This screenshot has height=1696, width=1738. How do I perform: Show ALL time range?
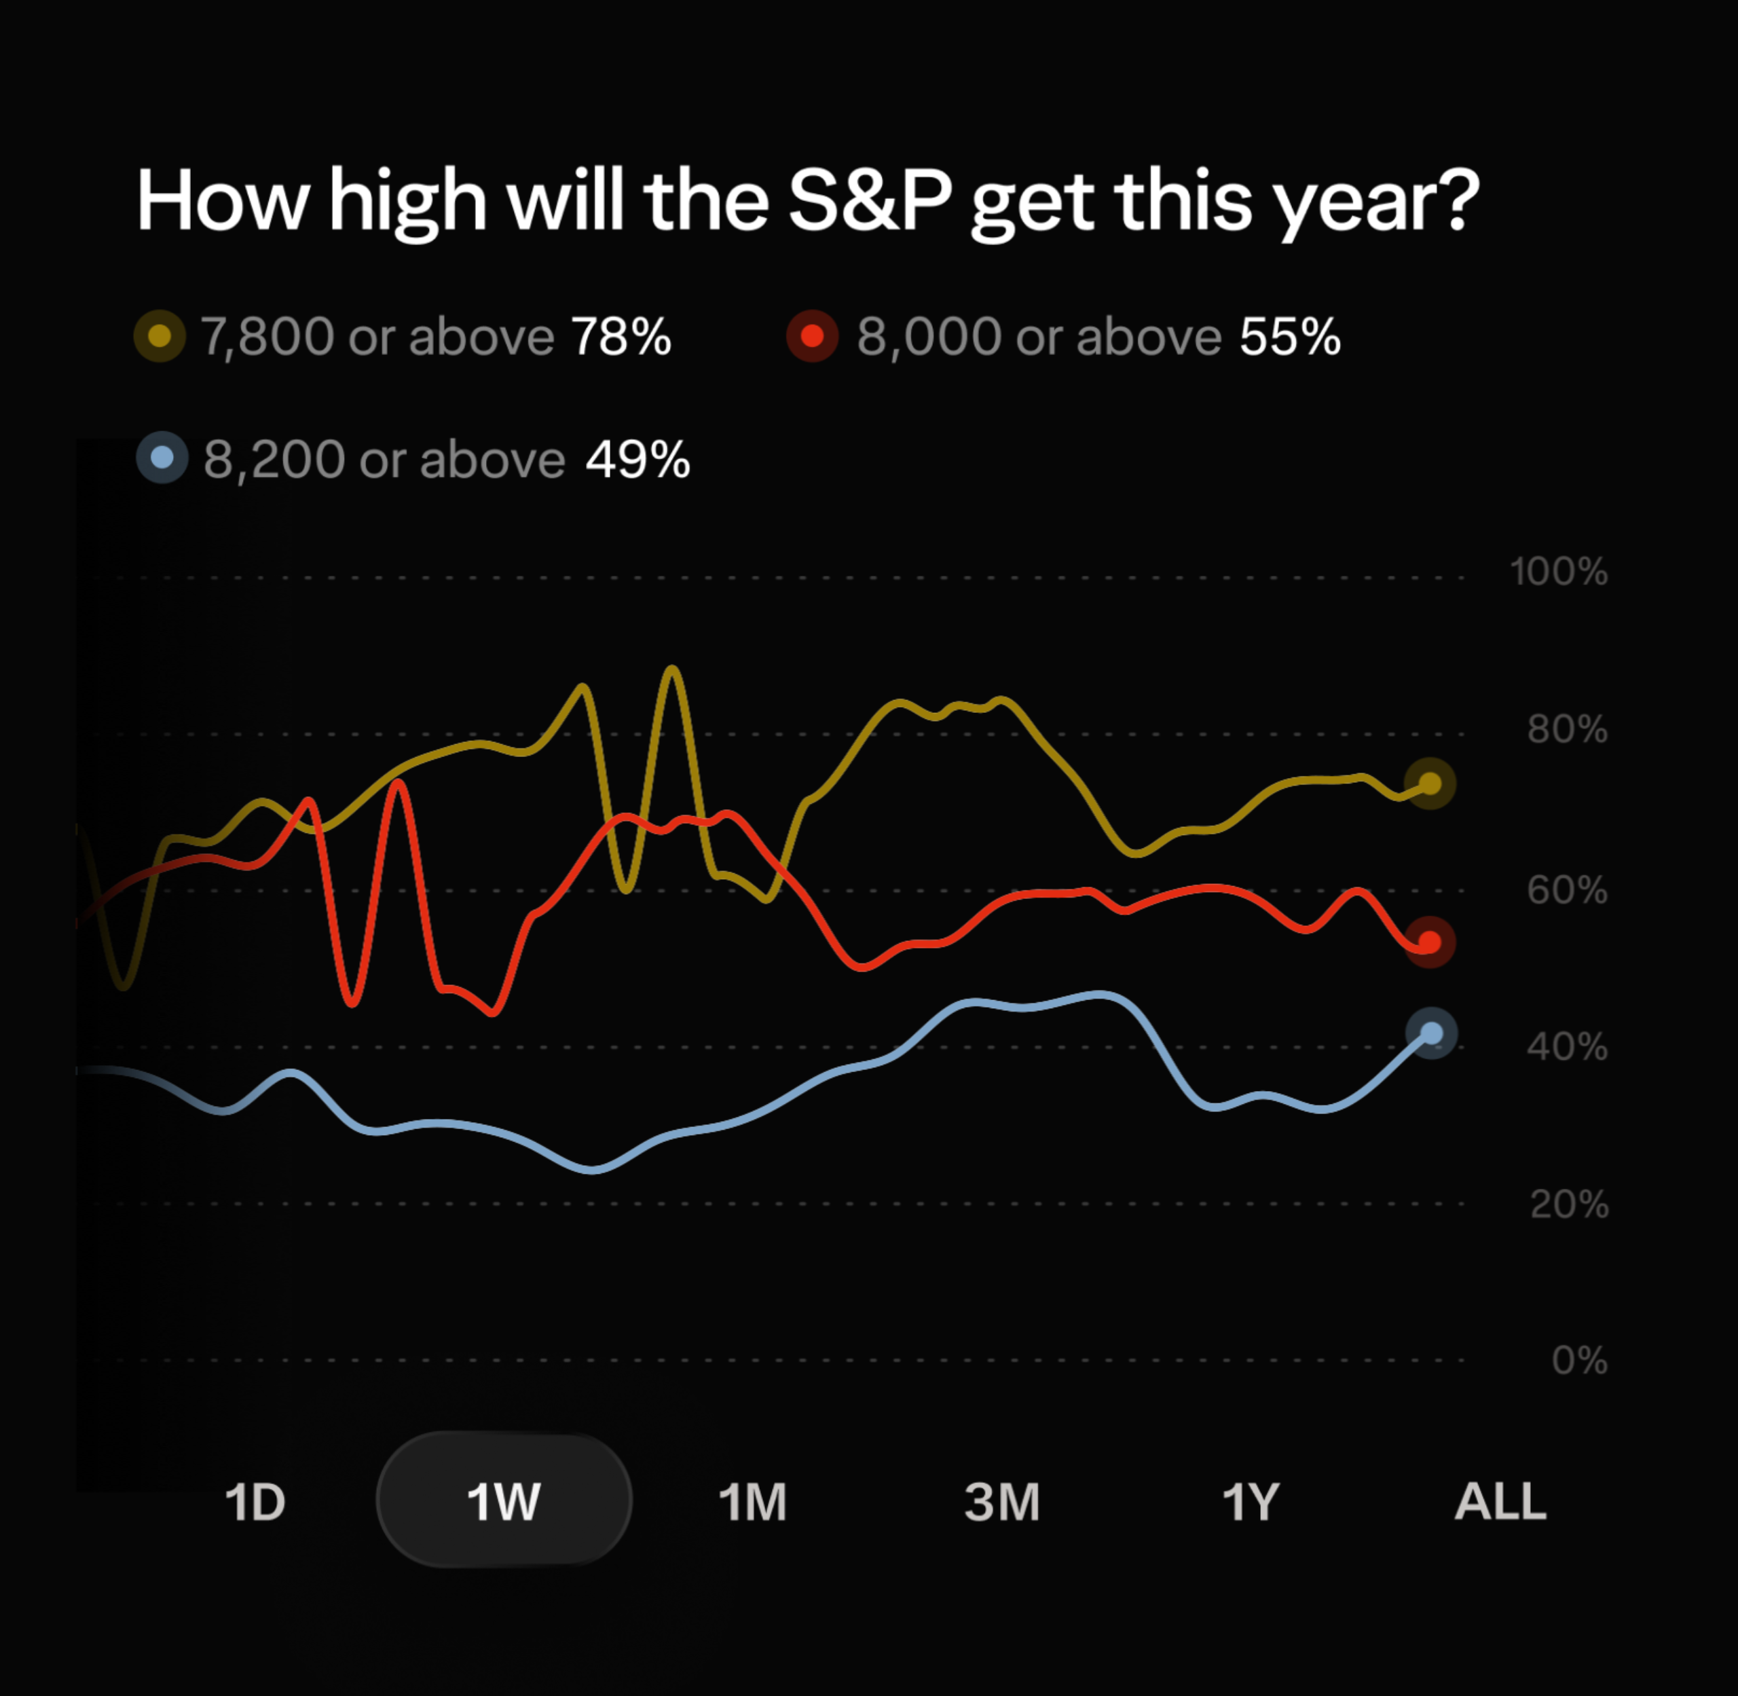pyautogui.click(x=1500, y=1503)
